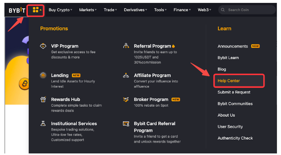The width and height of the screenshot is (281, 155).
Task: Click the NEW badge next to Broker Program
Action: pyautogui.click(x=176, y=99)
